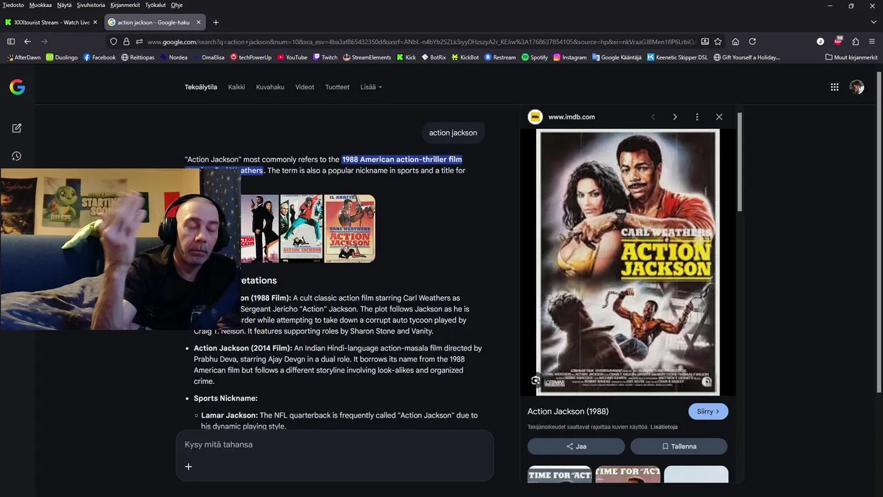
Task: Open the Duolingo bookmark
Action: [62, 57]
